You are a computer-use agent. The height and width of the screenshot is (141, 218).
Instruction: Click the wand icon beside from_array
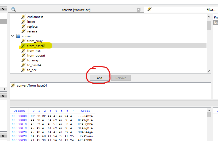23,41
